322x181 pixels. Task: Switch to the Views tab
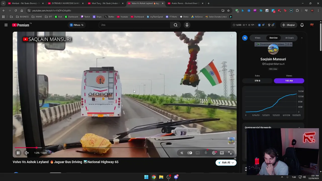[x=258, y=38]
